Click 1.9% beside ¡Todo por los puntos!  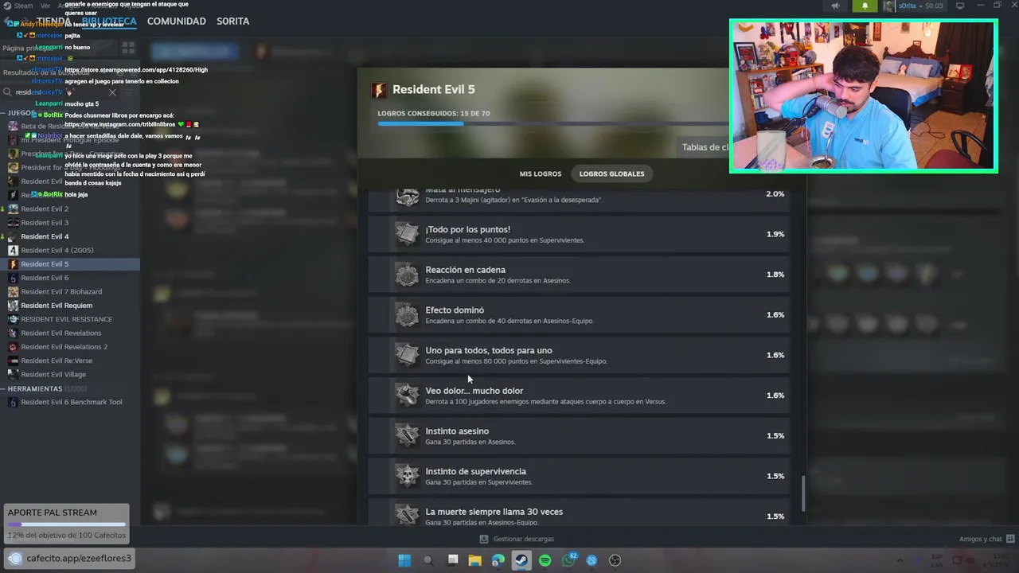click(x=775, y=234)
